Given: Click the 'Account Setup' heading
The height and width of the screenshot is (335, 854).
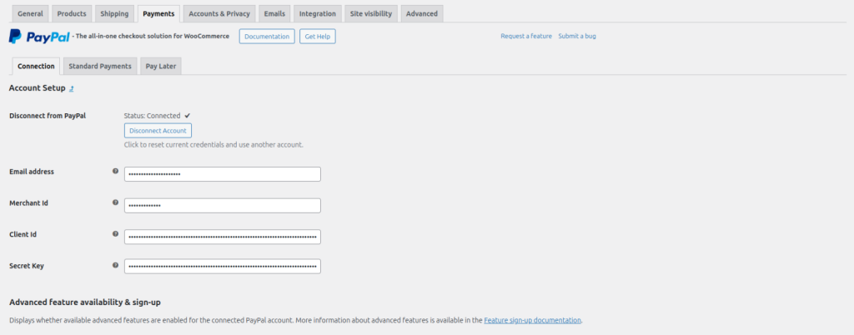Looking at the screenshot, I should [x=37, y=88].
